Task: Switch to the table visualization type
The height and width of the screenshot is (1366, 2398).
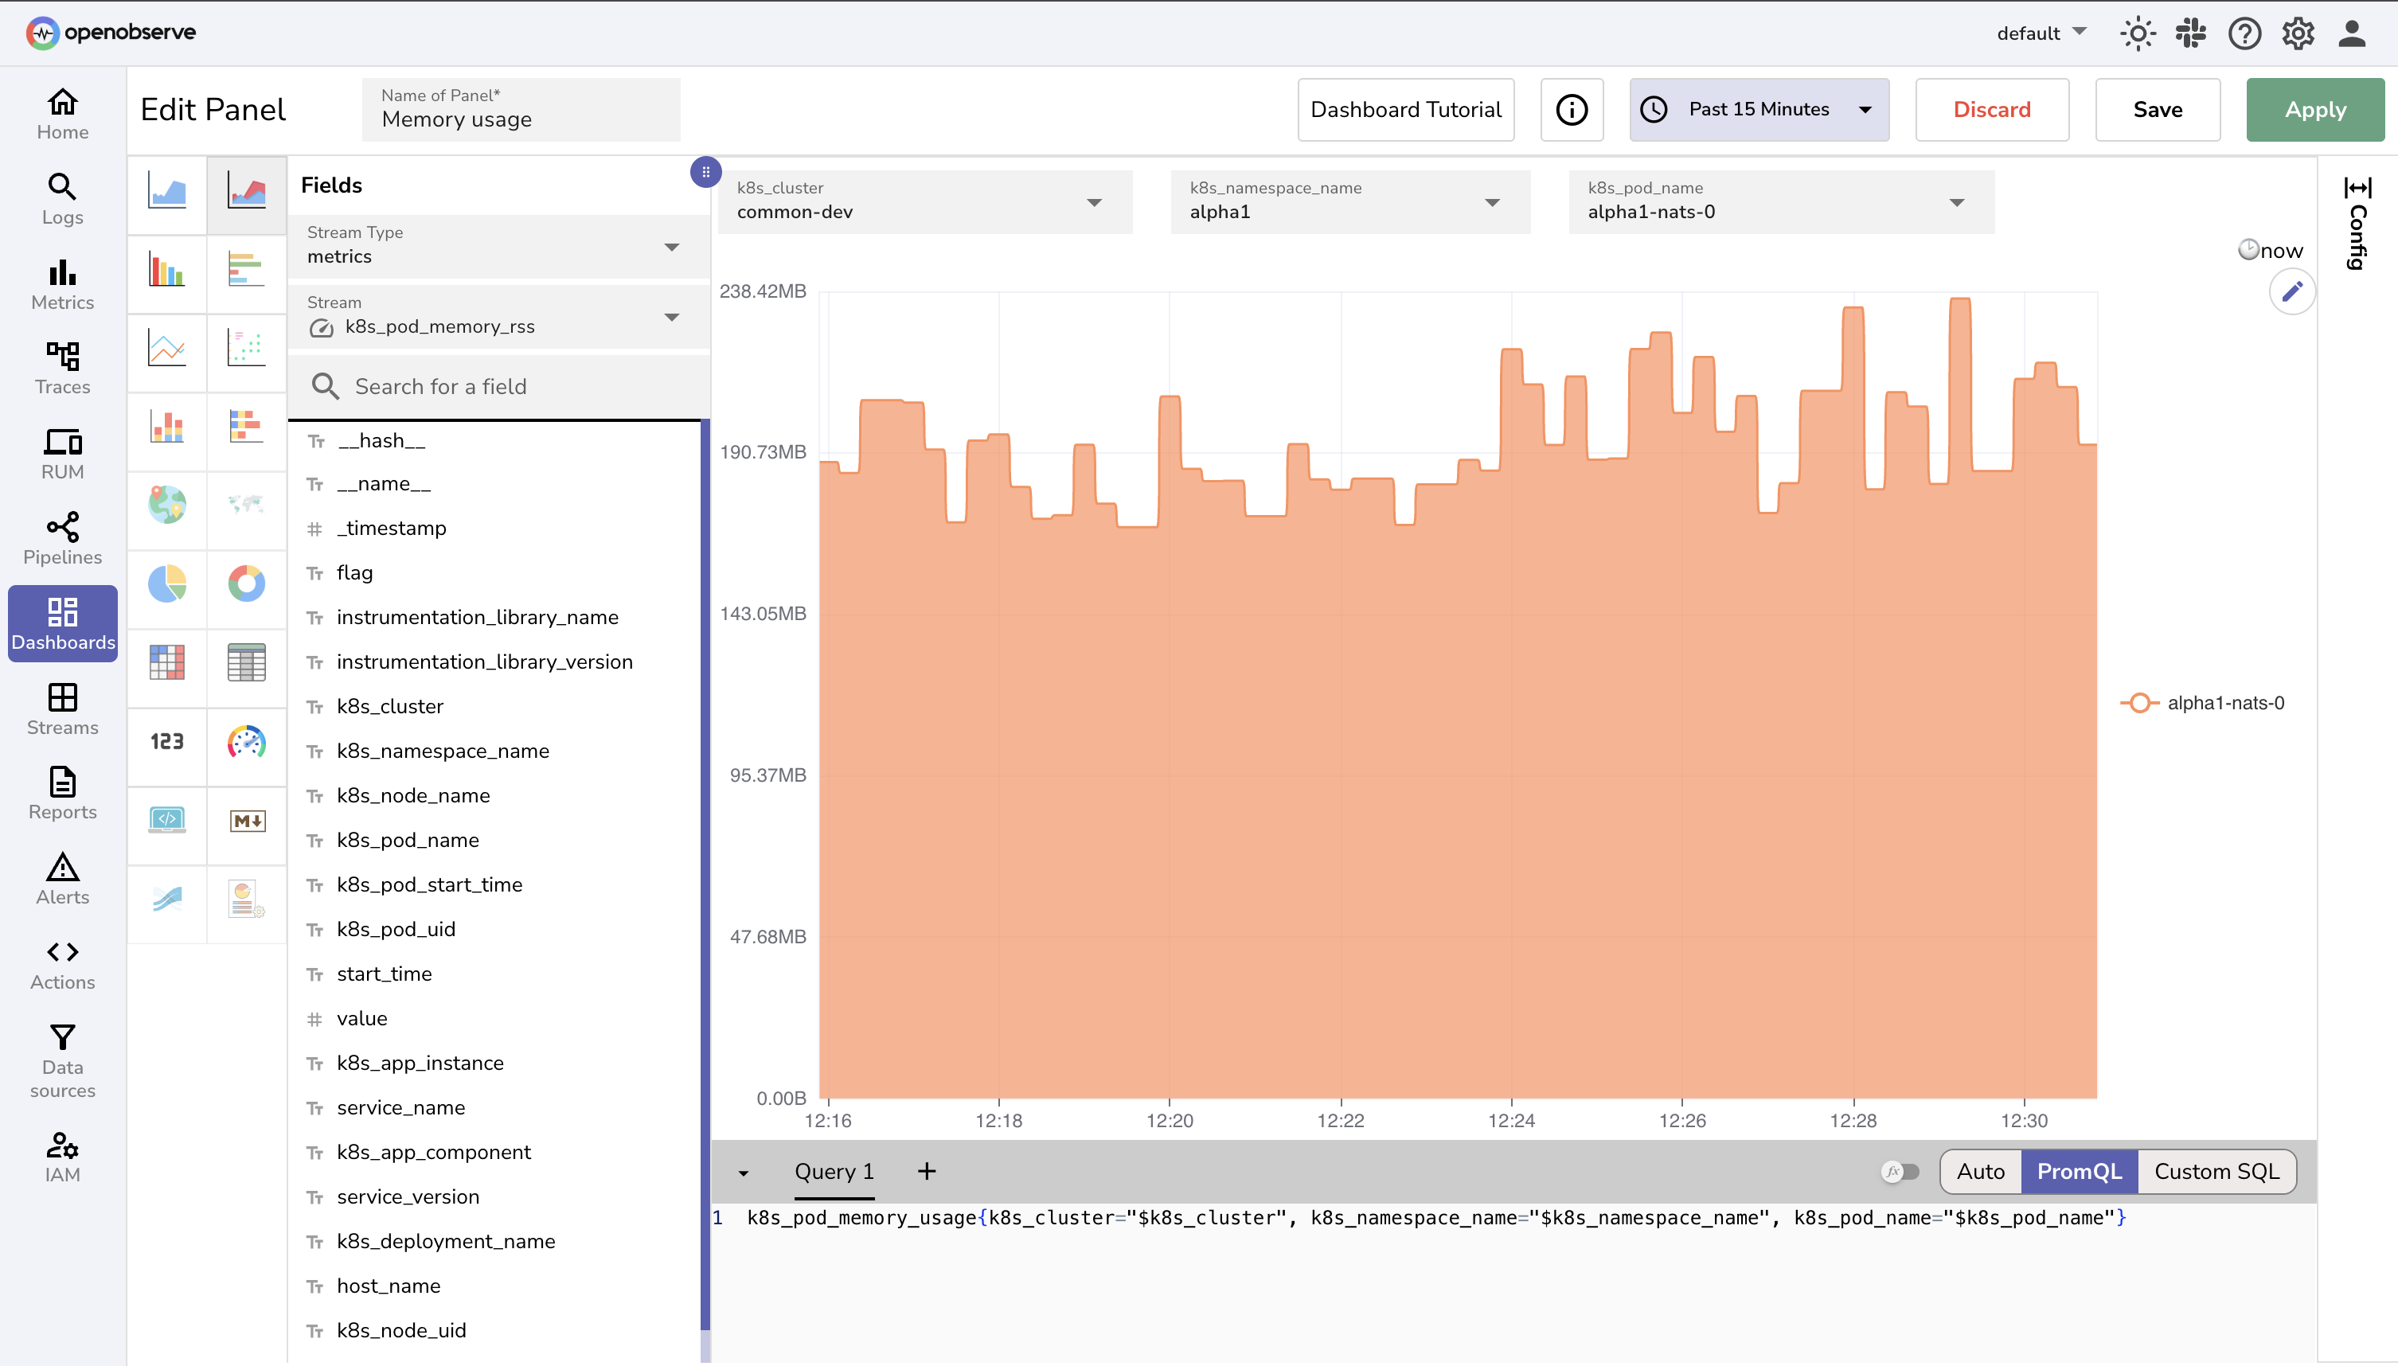Action: click(x=247, y=662)
